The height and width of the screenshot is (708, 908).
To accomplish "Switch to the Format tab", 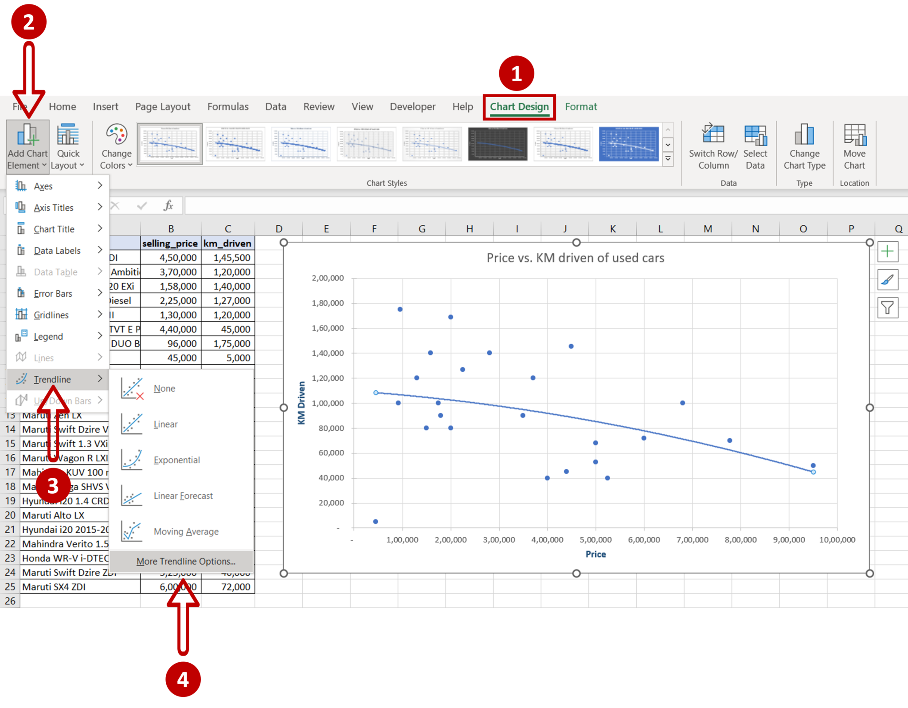I will coord(581,106).
